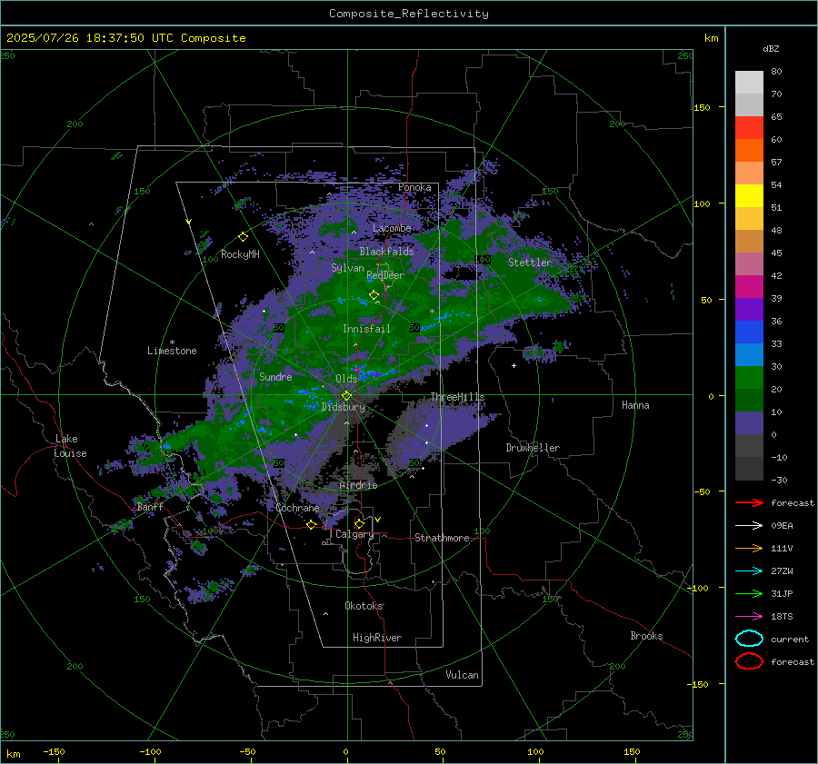818x764 pixels.
Task: Click the yellow diamond marker beside RockyMH
Action: pos(243,237)
